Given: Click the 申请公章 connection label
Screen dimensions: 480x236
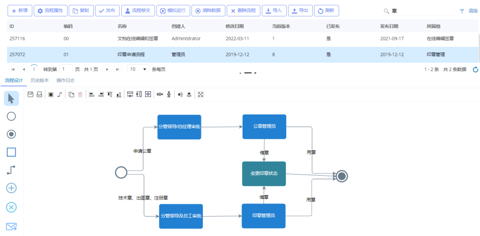Looking at the screenshot, I should click(142, 151).
